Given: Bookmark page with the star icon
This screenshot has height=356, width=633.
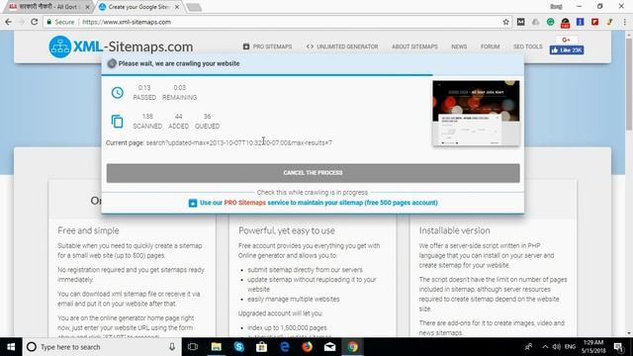Looking at the screenshot, I should point(505,22).
